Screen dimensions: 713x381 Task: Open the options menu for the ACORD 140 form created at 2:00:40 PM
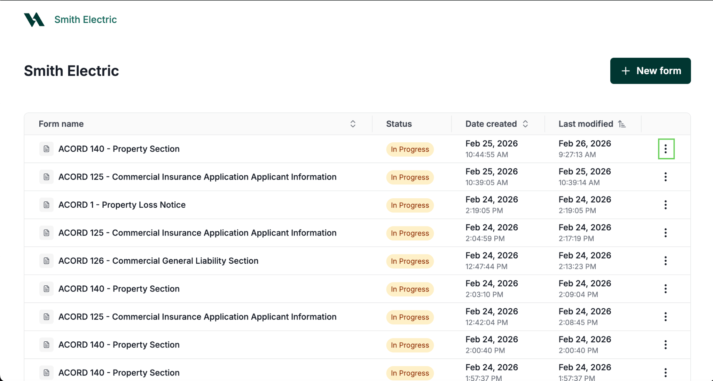click(x=666, y=345)
